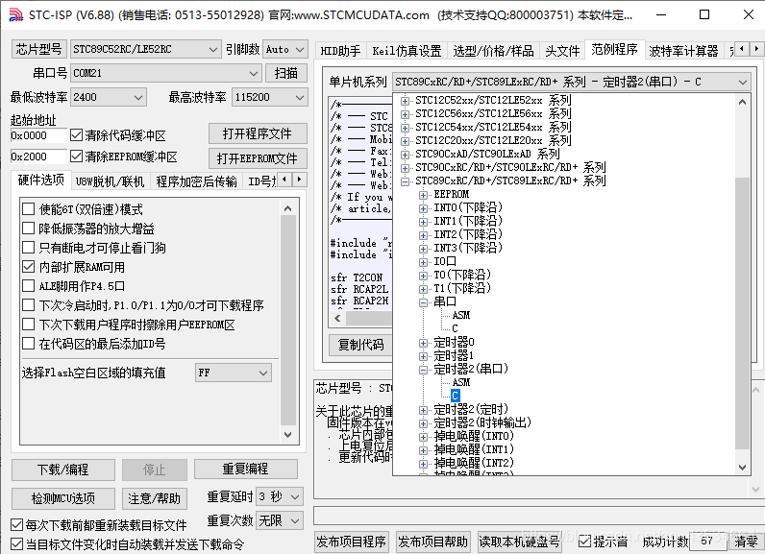Click 检测MCU选项 button

[62, 498]
